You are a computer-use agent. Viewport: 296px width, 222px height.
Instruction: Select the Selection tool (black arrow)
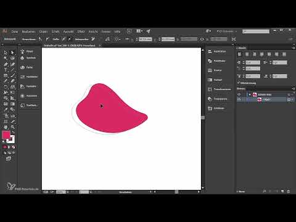6,52
